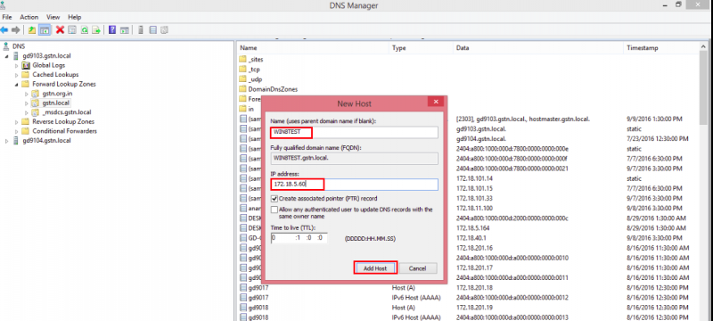
Task: Expand the gstn.local zone
Action: tap(27, 103)
